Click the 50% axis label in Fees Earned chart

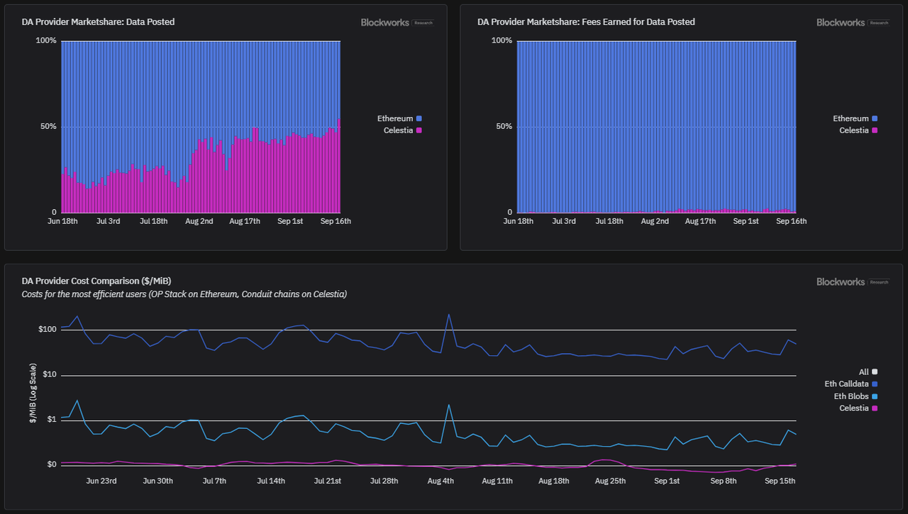tap(502, 127)
